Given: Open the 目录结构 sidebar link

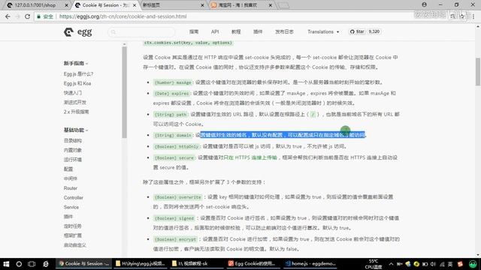Looking at the screenshot, I should click(x=73, y=140).
